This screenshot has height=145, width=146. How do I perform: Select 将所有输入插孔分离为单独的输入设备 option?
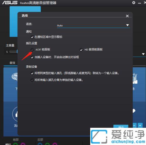(32, 80)
